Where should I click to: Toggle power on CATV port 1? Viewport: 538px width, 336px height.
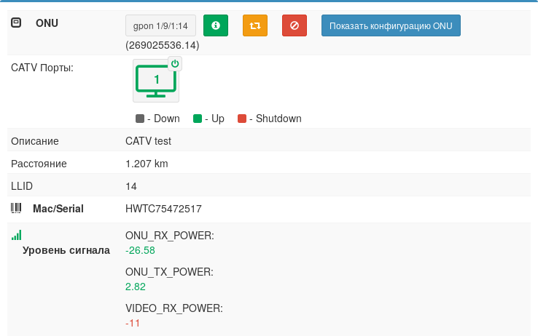174,64
